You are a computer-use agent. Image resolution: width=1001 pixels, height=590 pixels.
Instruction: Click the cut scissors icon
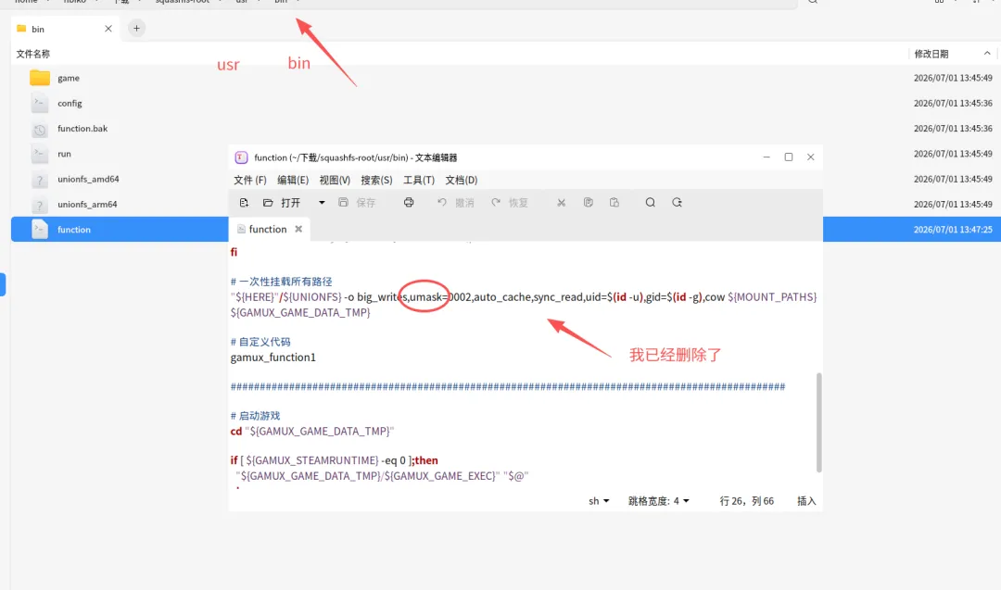coord(561,203)
